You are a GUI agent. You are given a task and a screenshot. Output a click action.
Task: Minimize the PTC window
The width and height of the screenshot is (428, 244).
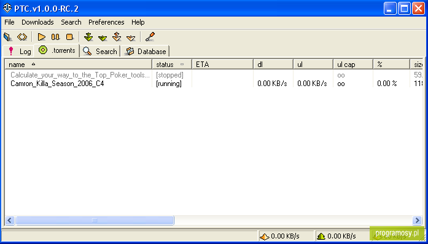point(390,9)
